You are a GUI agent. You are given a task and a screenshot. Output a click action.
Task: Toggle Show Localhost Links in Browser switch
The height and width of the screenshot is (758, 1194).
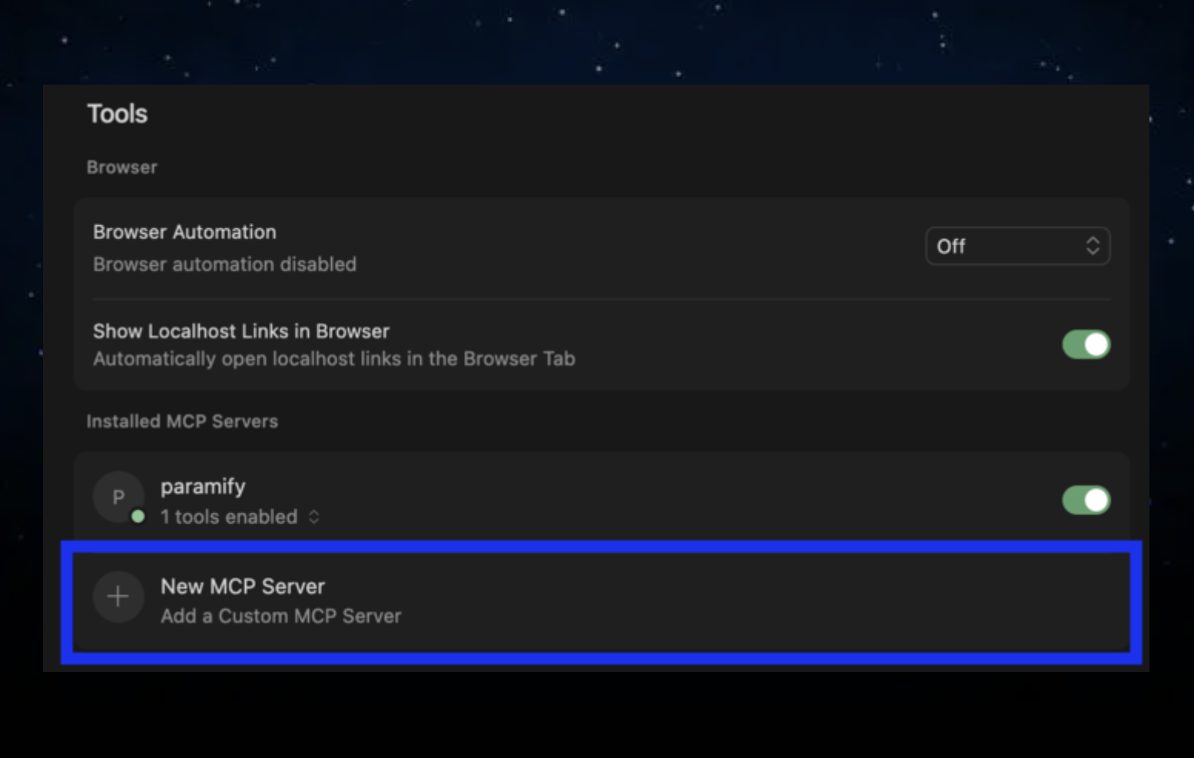tap(1086, 344)
